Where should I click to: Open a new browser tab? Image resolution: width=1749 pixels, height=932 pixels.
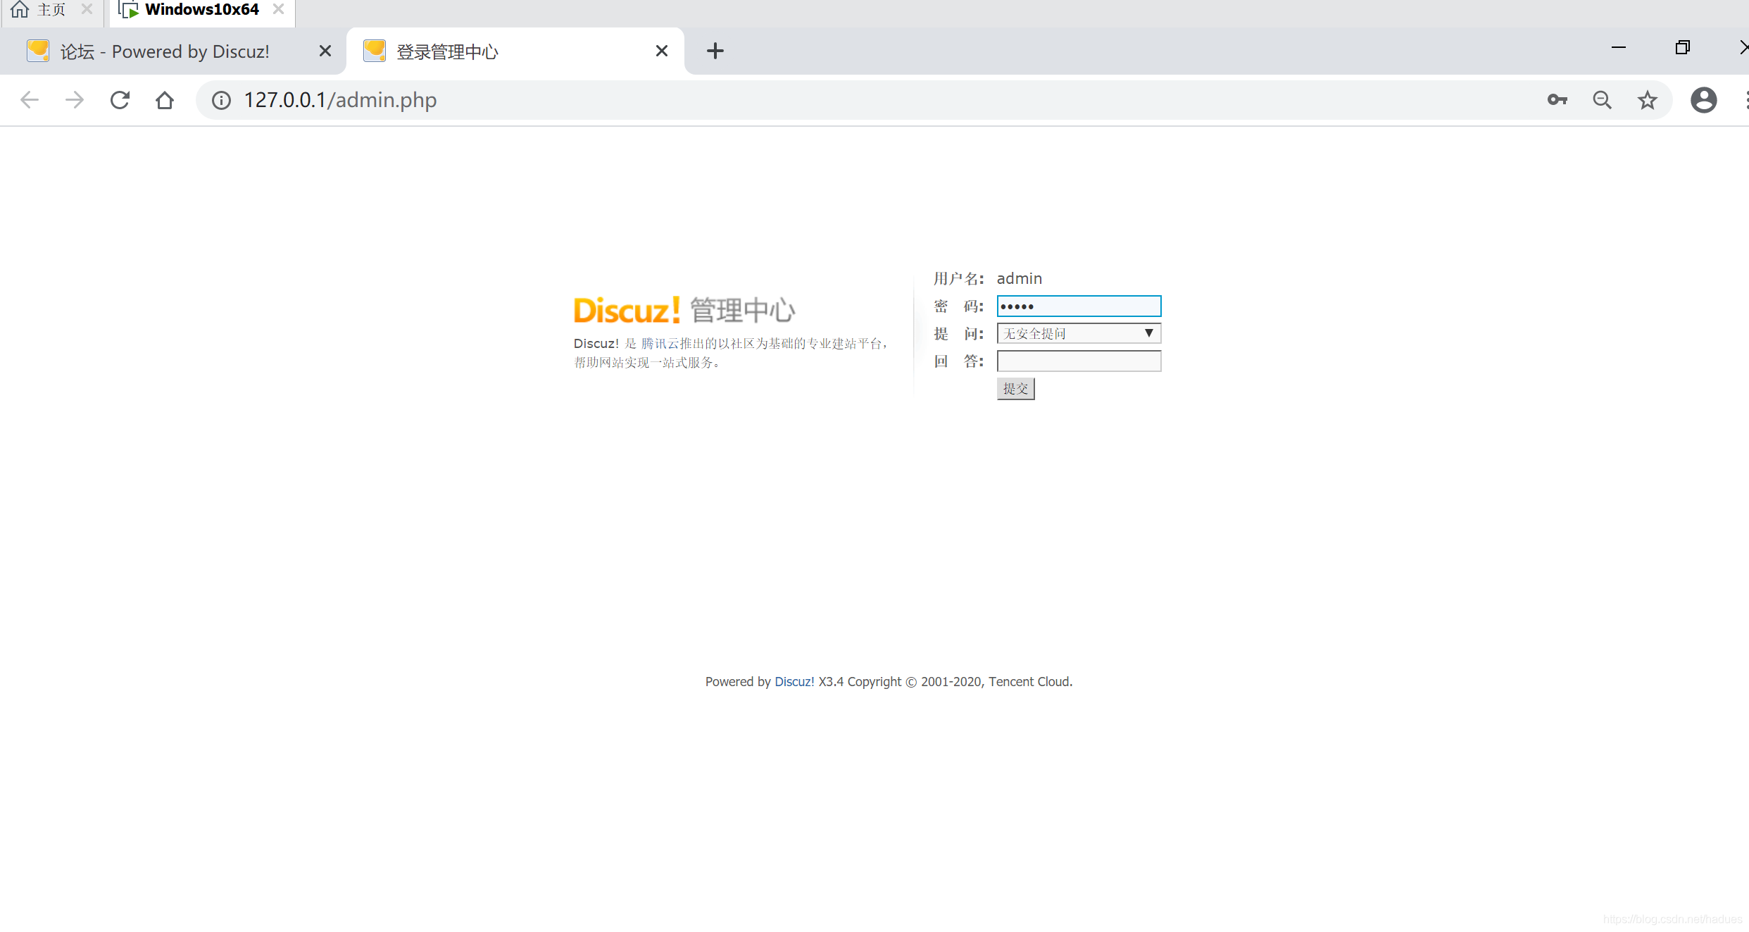coord(715,51)
